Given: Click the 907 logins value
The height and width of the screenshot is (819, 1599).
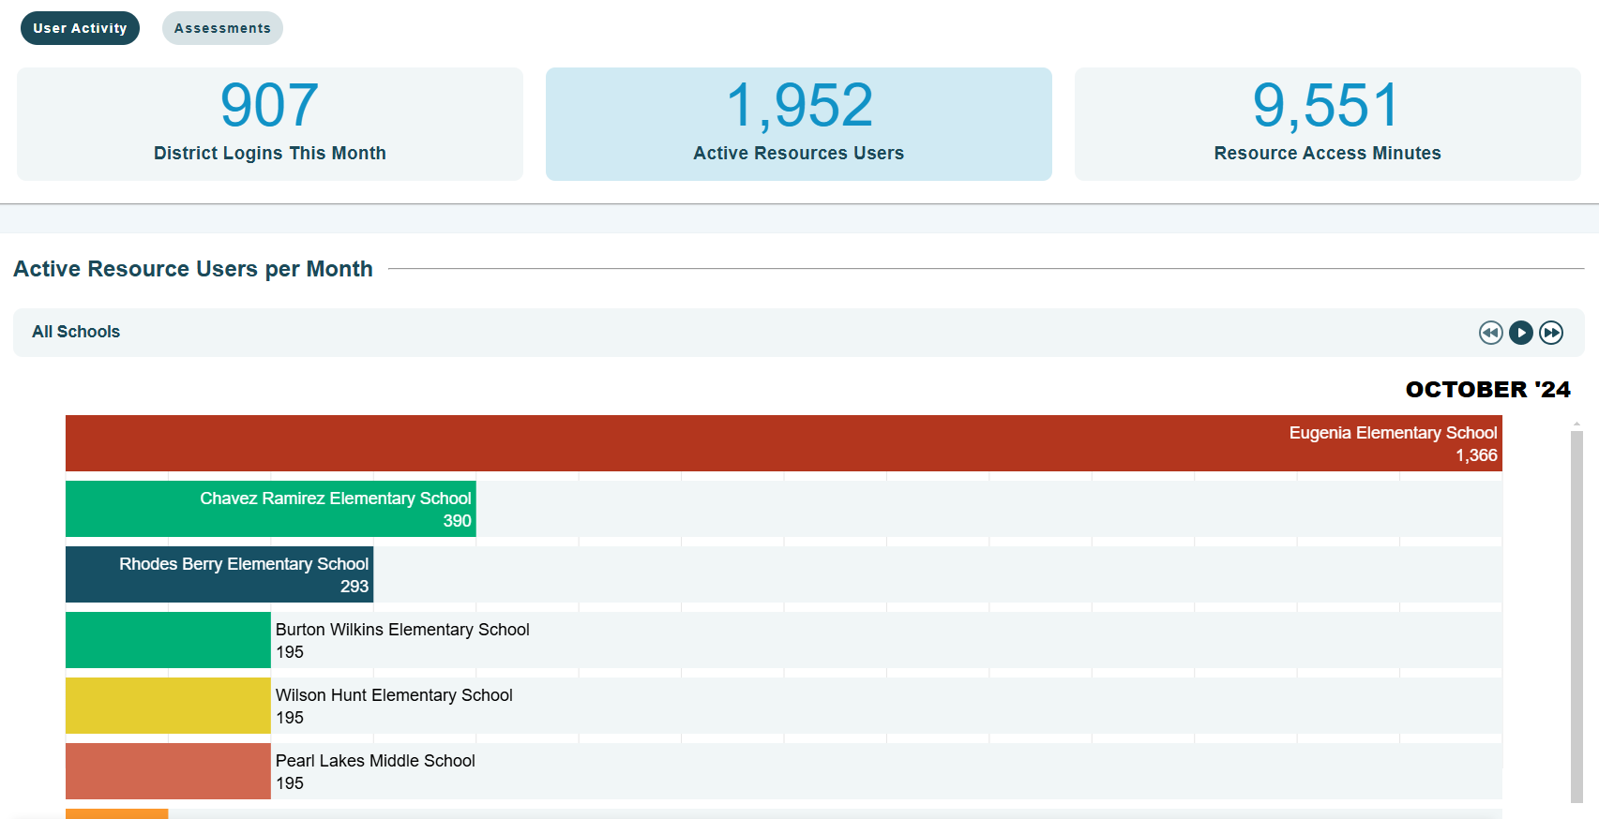Looking at the screenshot, I should [270, 105].
